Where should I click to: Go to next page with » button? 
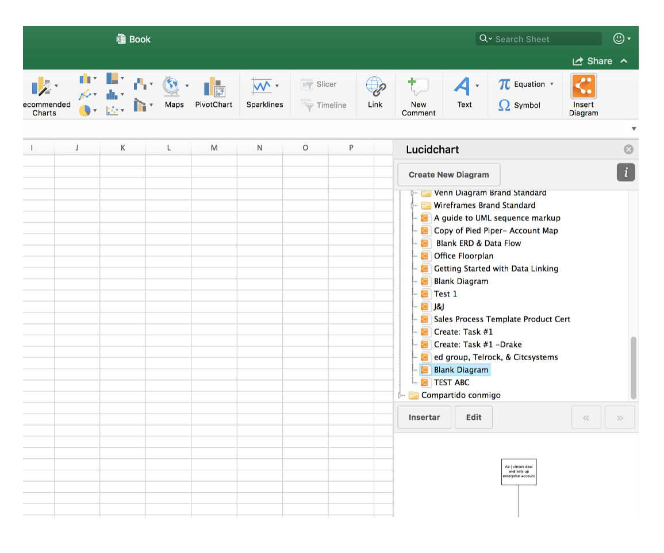point(620,417)
